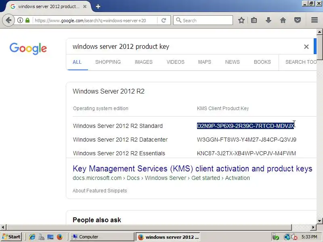
Task: Click the docs.microsoft.com breadcrumb URL
Action: pyautogui.click(x=161, y=178)
